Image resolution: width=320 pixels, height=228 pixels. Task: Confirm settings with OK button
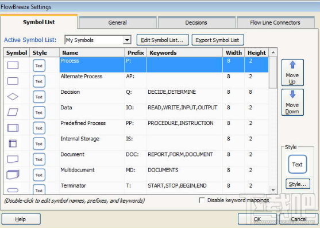click(257, 219)
